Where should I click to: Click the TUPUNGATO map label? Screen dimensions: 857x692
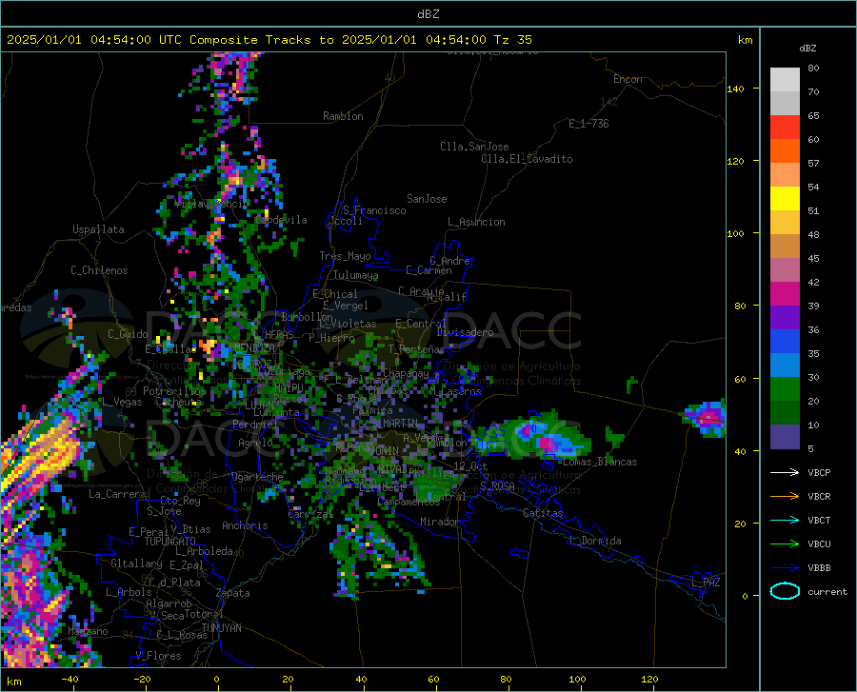point(170,542)
